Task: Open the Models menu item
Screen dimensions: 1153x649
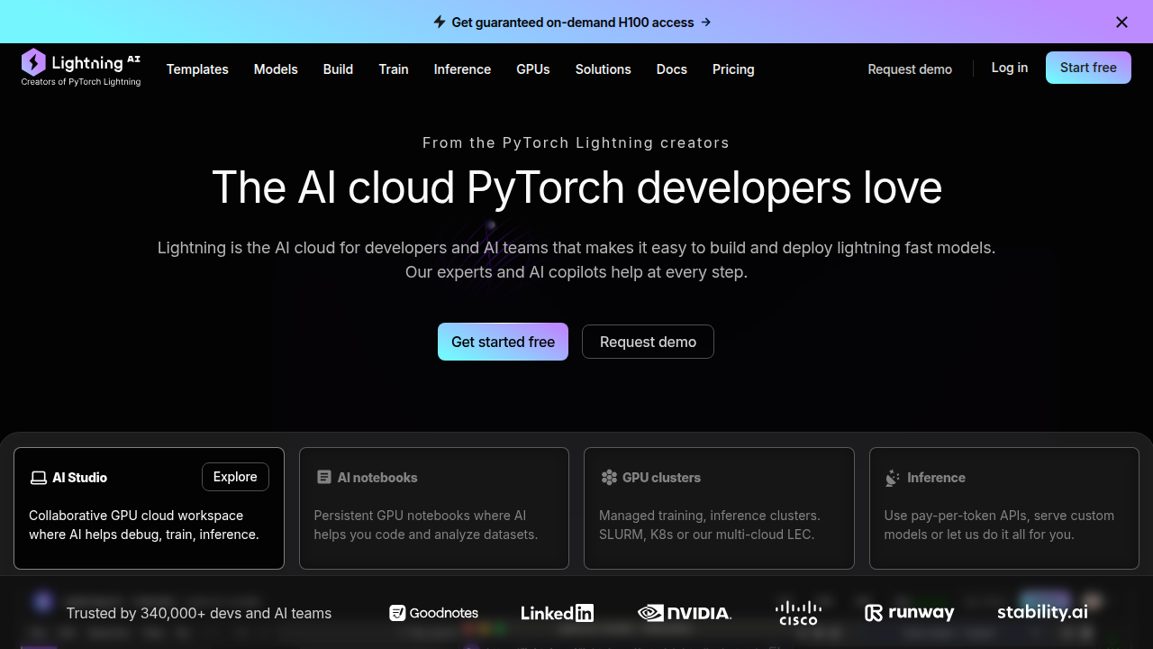Action: [x=276, y=69]
